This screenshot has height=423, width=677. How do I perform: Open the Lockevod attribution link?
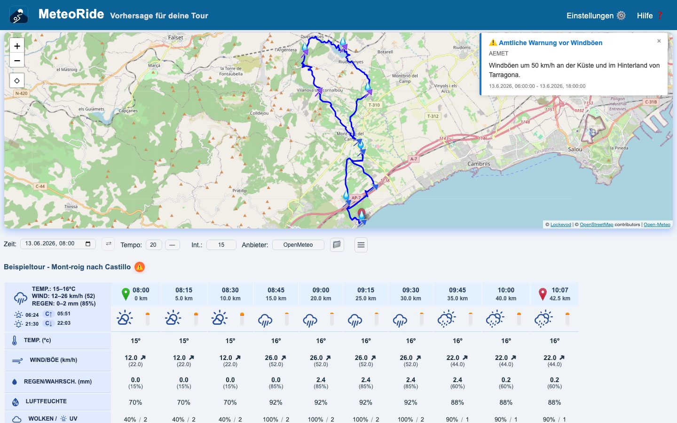[x=561, y=225]
